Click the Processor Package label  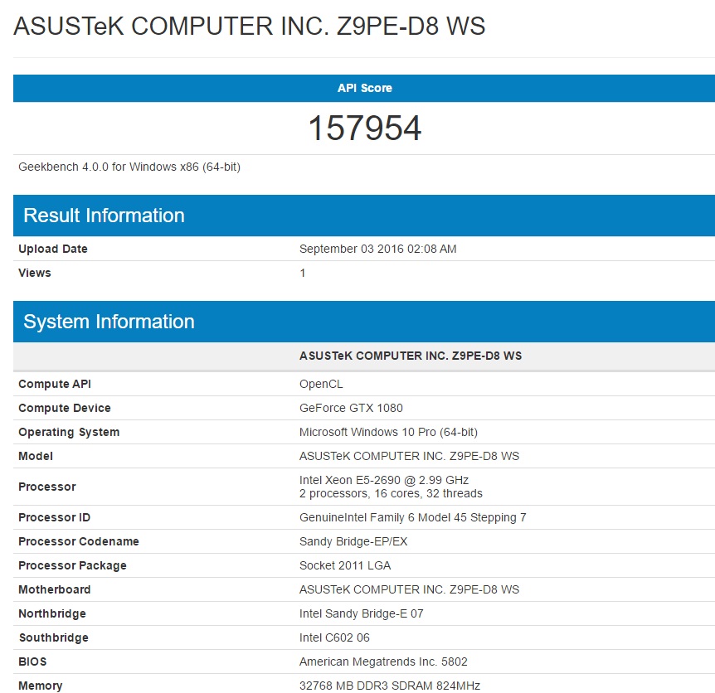(72, 565)
